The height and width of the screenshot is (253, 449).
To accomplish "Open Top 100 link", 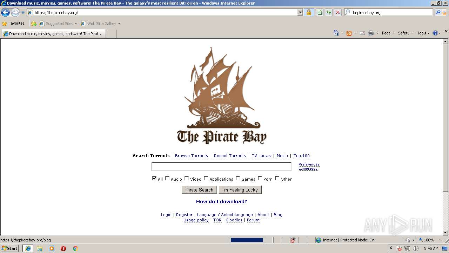I will [x=302, y=156].
